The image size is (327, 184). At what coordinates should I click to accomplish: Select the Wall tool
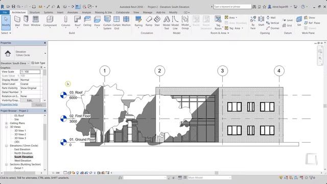click(x=17, y=21)
